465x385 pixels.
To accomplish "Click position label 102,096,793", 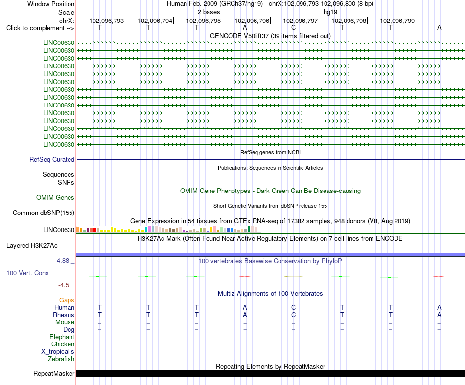I will click(107, 21).
